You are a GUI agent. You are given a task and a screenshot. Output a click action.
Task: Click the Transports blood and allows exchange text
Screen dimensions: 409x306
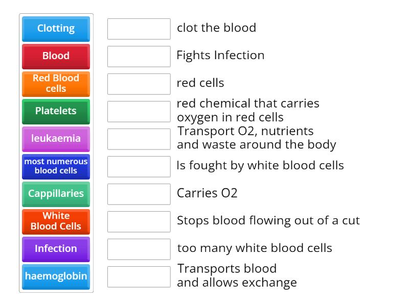[x=237, y=275]
